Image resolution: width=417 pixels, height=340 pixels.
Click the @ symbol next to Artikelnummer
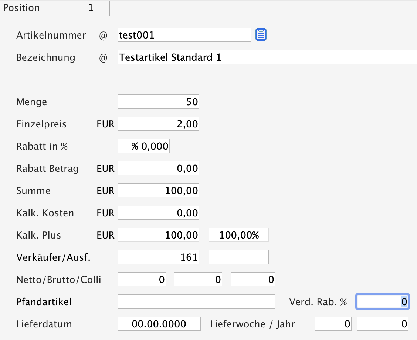click(x=103, y=36)
